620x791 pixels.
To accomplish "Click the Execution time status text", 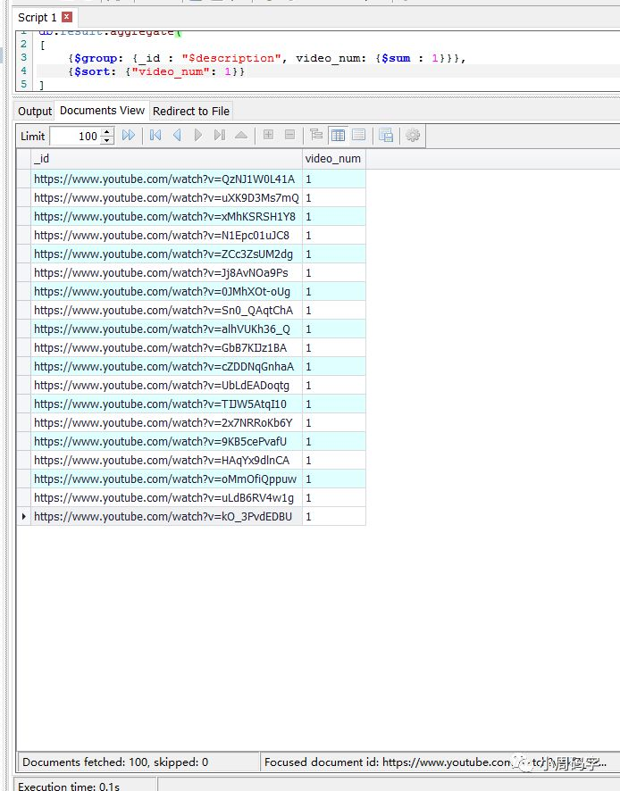I will coord(69,786).
